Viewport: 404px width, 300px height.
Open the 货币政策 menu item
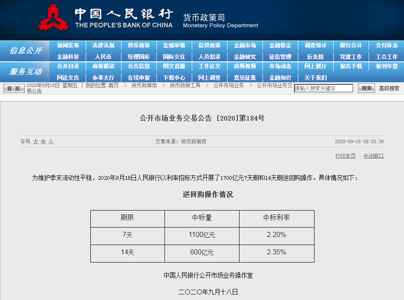tap(139, 46)
